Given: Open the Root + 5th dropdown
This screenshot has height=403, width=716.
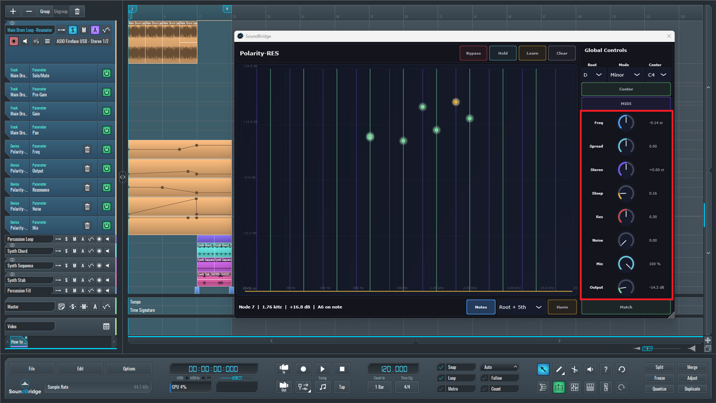Looking at the screenshot, I should [x=521, y=307].
